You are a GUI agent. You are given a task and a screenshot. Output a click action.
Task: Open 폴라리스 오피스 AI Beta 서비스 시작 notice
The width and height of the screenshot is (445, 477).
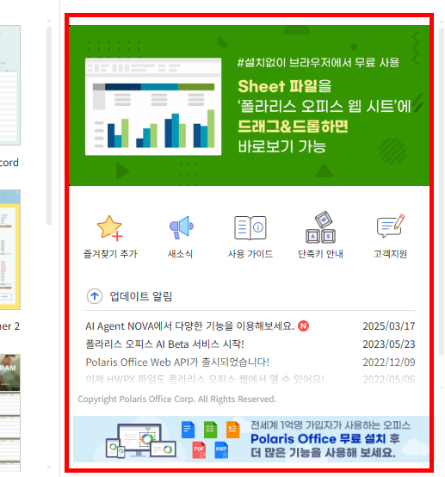point(165,344)
